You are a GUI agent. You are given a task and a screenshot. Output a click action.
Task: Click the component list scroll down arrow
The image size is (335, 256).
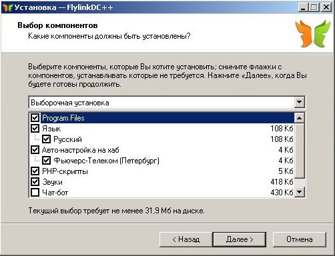[299, 192]
